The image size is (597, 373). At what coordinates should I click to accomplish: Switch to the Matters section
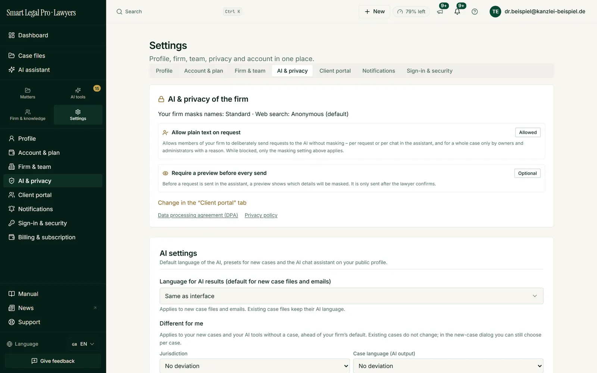tap(28, 93)
